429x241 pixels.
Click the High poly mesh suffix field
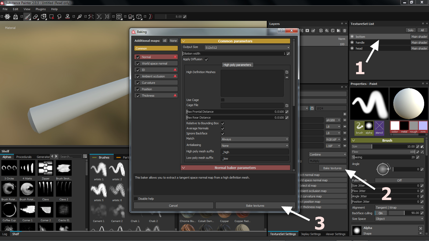coord(255,152)
